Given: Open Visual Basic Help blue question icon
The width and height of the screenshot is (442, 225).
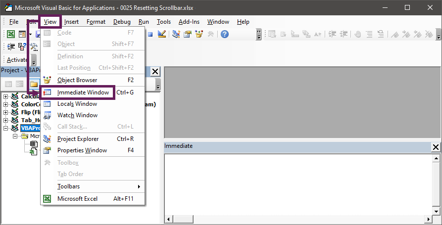Looking at the screenshot, I should 225,34.
